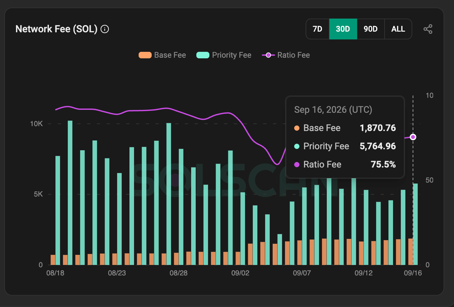The height and width of the screenshot is (307, 454).
Task: Switch to the 90D range tab
Action: pos(371,29)
